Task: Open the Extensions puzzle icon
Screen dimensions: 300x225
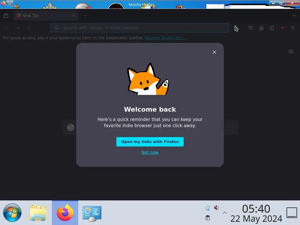Action: (272, 28)
